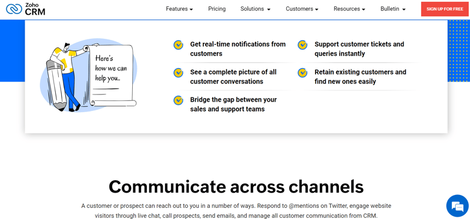
Task: Click the Sign Up For Free button
Action: 445,9
